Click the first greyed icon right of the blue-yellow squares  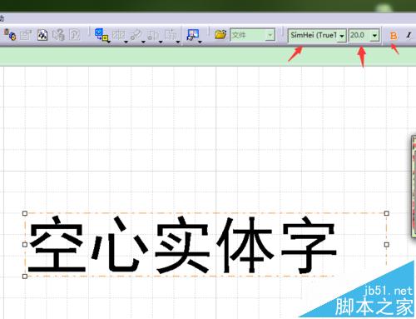click(119, 35)
